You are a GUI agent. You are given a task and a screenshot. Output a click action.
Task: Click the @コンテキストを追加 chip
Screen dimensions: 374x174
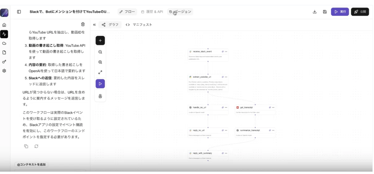tap(31, 165)
